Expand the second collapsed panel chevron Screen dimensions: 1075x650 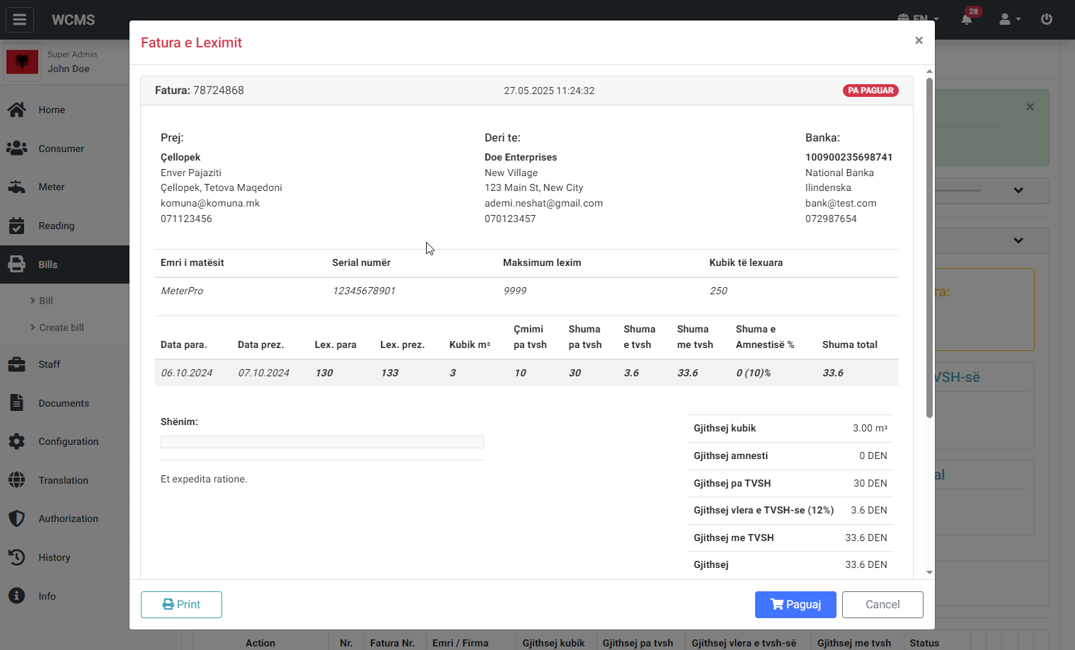click(x=1018, y=240)
